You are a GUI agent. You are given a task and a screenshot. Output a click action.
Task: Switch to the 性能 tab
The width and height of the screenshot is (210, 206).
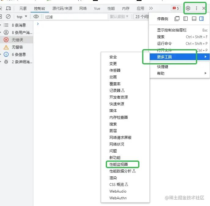111,9
